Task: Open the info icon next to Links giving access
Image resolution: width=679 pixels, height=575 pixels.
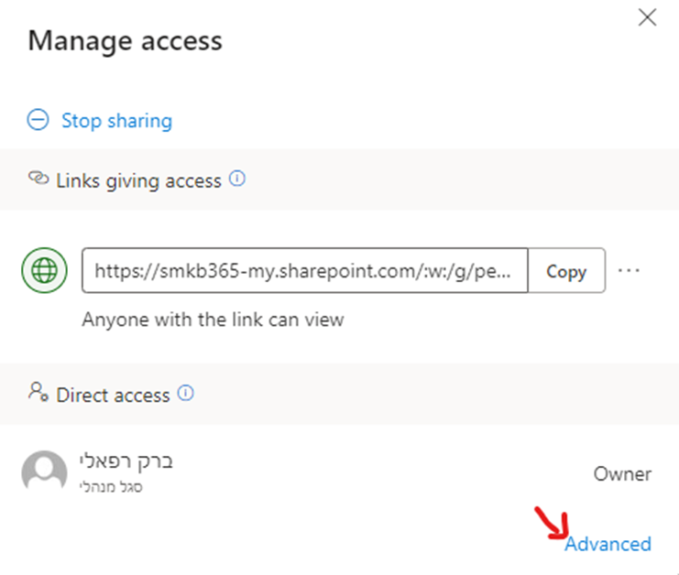Action: [x=237, y=179]
